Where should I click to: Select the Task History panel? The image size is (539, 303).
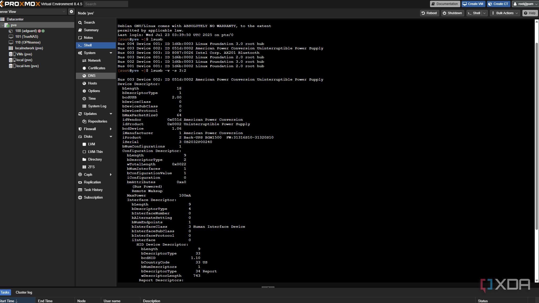[x=93, y=190]
